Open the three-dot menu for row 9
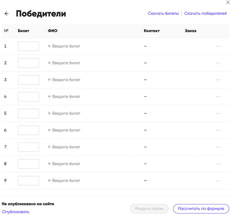Image resolution: width=233 pixels, height=217 pixels. point(218,181)
